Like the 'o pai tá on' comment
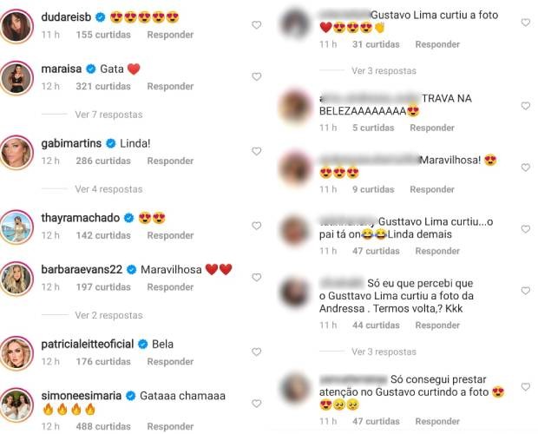 click(x=526, y=229)
